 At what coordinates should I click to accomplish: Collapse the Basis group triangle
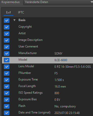14,20
